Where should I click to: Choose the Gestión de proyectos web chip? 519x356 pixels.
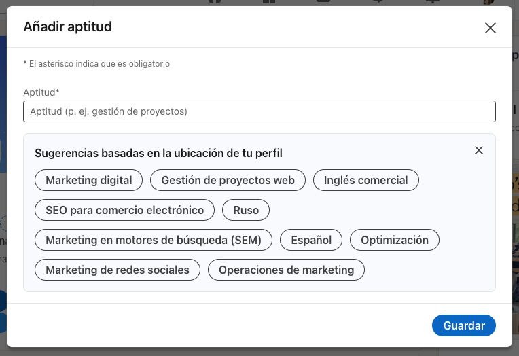pos(228,180)
